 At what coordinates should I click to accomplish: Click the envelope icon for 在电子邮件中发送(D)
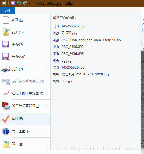[x=6, y=93]
